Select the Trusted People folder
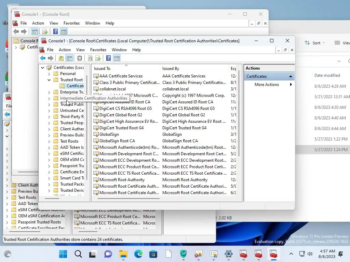 pos(69,123)
